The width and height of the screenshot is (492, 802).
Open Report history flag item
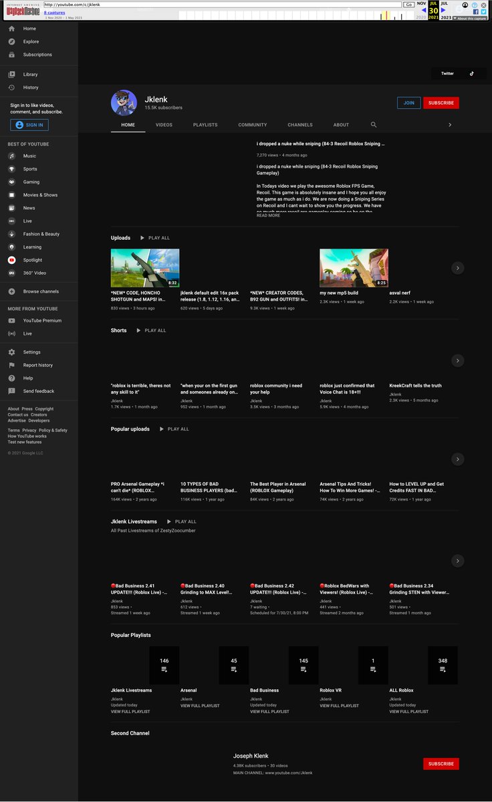pos(39,365)
